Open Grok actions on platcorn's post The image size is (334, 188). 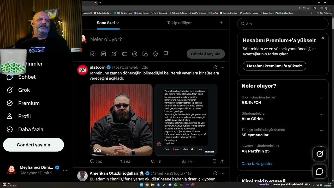216,67
